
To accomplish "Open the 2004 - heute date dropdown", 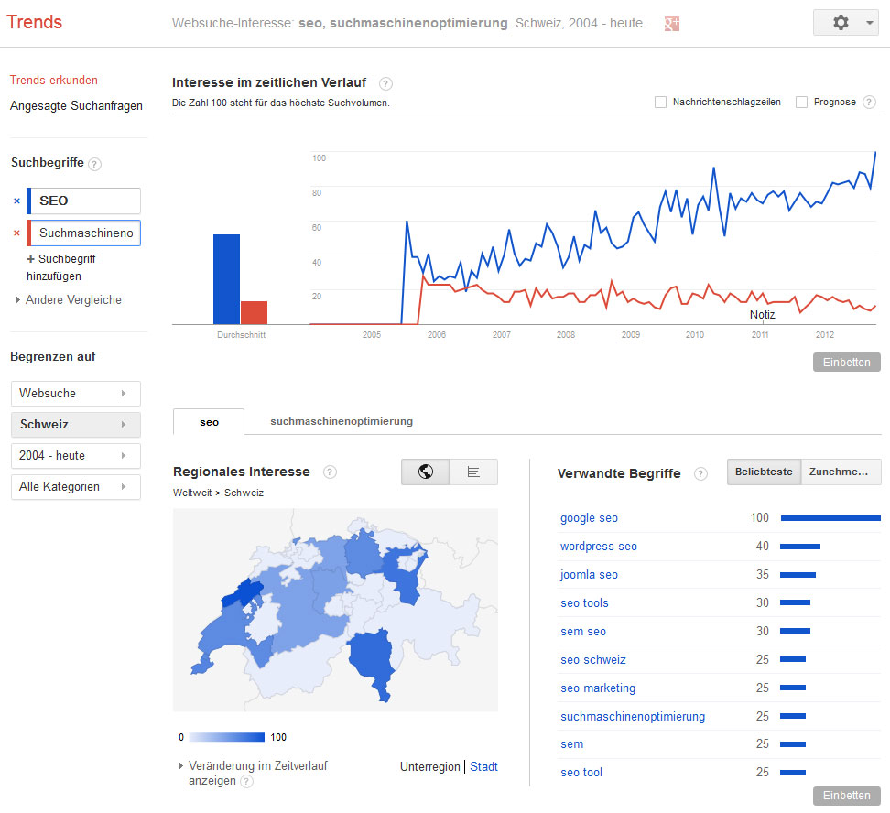I will click(75, 456).
